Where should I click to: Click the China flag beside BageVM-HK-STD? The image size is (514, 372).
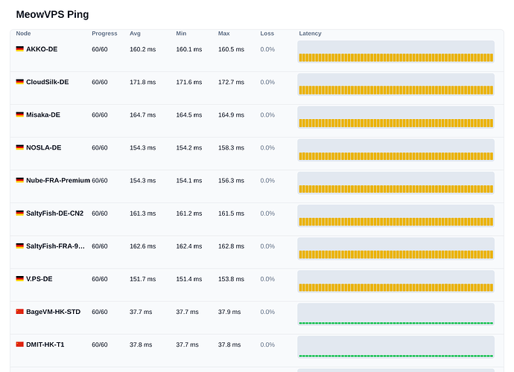click(19, 312)
